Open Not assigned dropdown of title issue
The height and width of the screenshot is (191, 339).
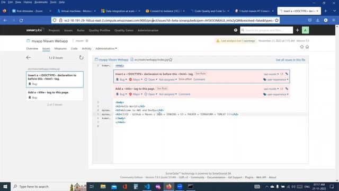(168, 94)
